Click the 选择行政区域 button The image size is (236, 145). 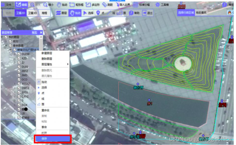pos(186,13)
